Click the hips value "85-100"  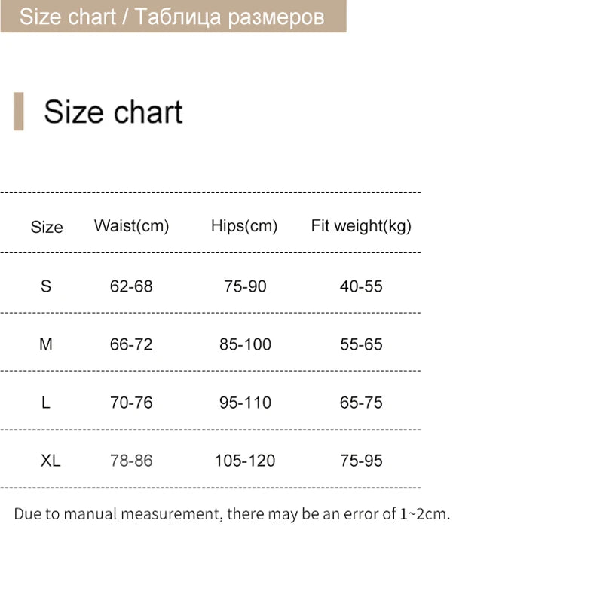click(x=245, y=344)
